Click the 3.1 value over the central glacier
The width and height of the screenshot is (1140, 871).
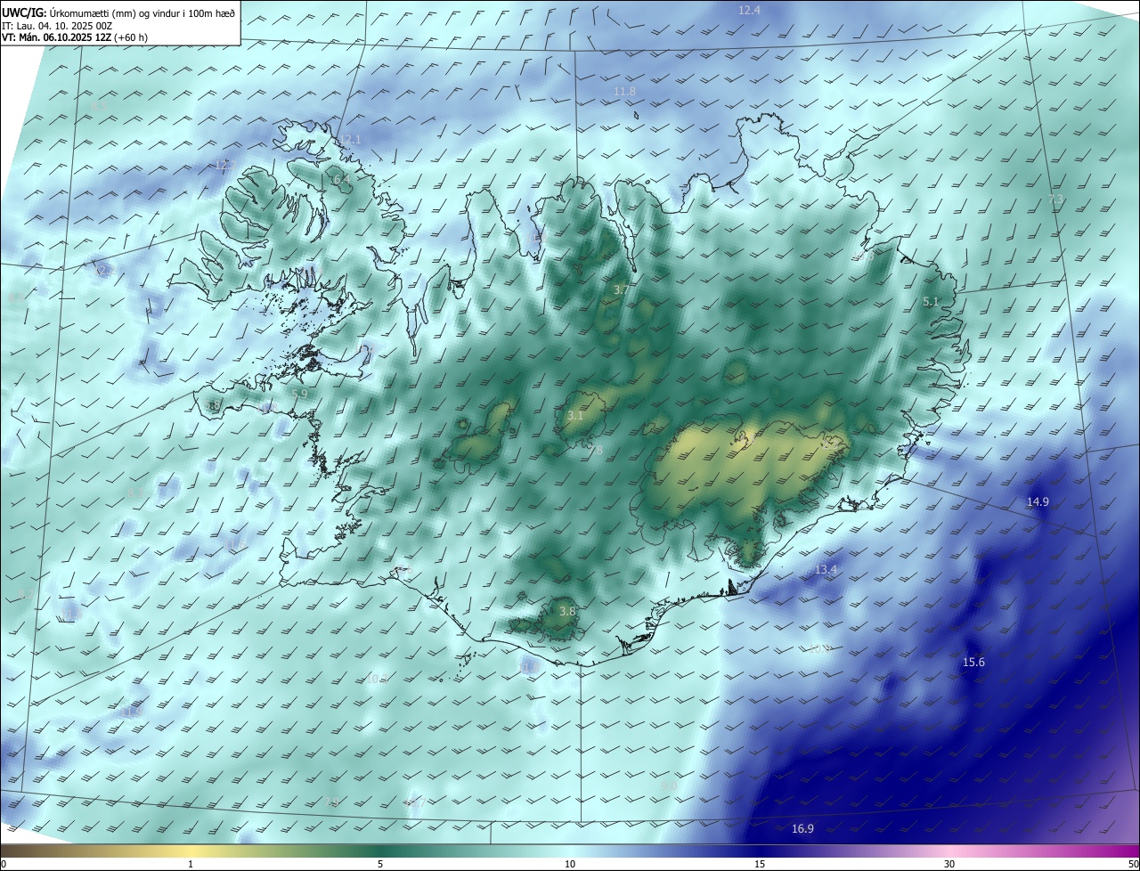coord(575,416)
